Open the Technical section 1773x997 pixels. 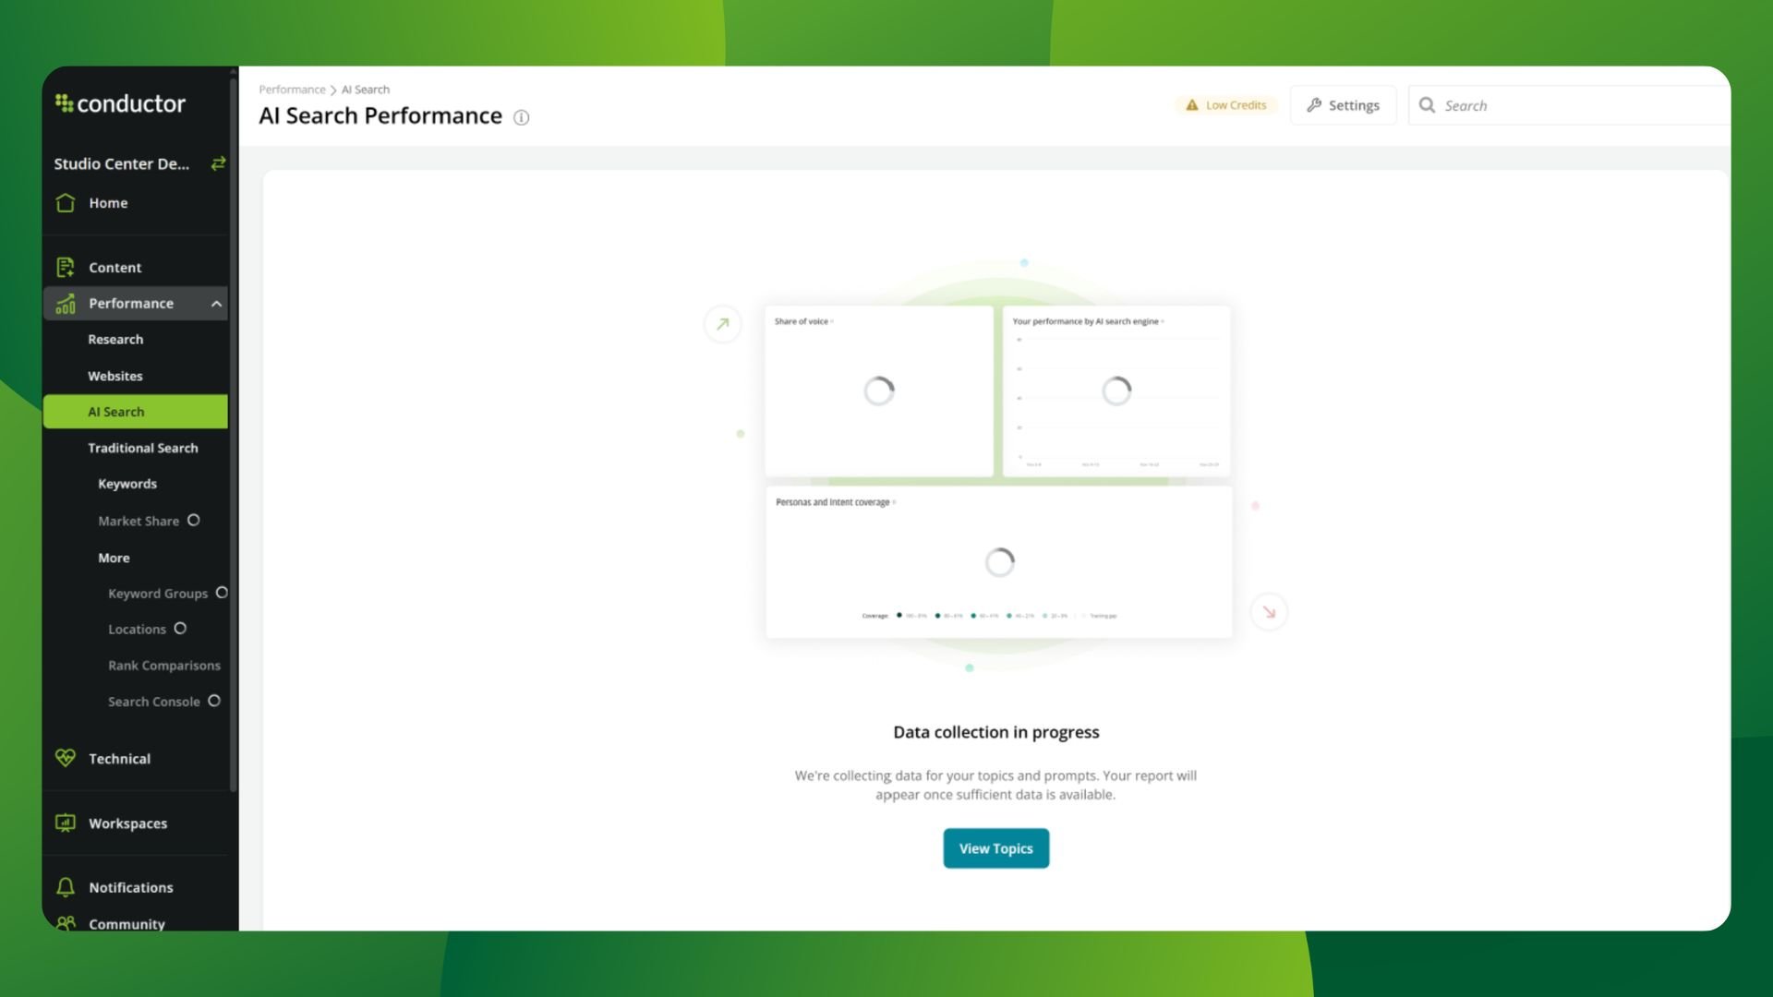pyautogui.click(x=119, y=759)
